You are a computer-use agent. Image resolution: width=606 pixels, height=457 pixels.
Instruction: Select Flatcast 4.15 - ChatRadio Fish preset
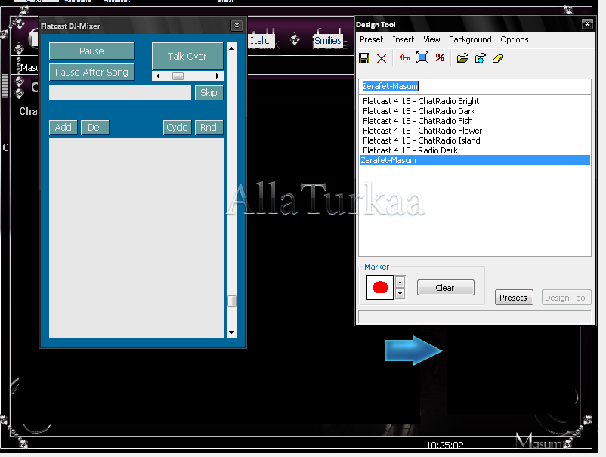[417, 121]
